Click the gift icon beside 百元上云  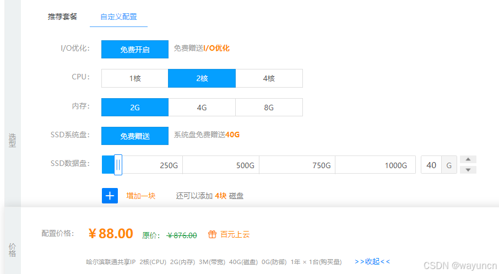tap(212, 234)
